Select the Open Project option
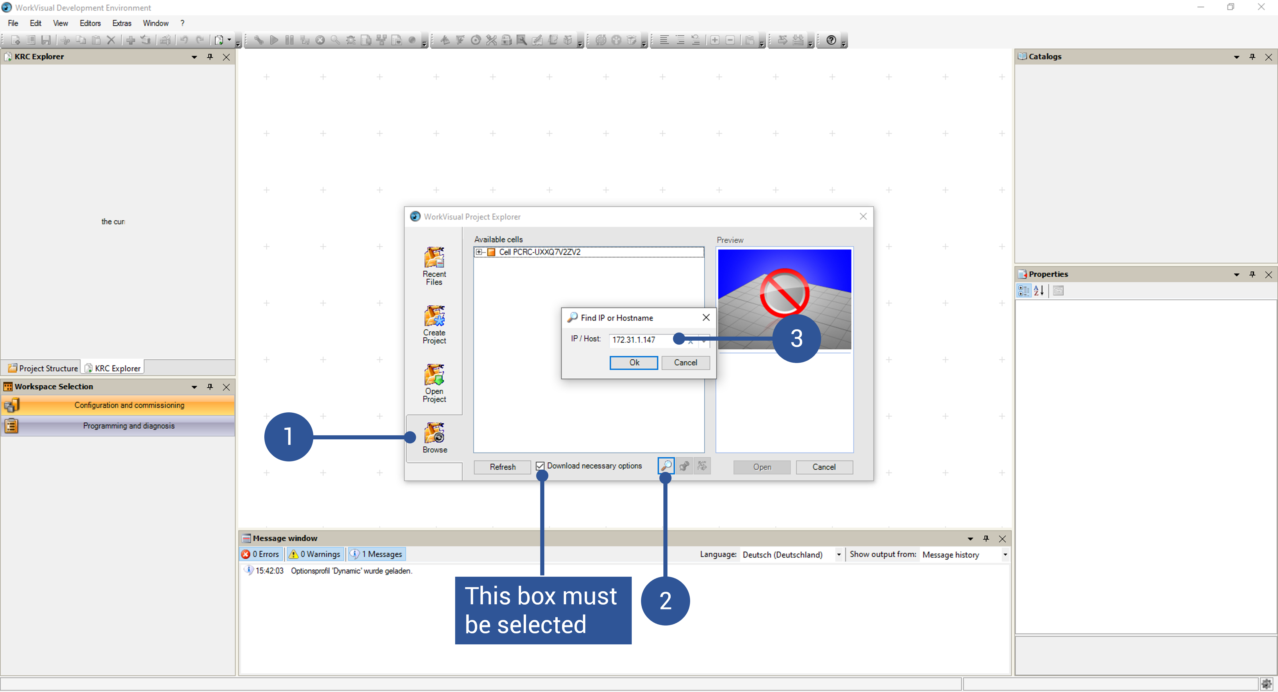This screenshot has width=1278, height=692. tap(434, 383)
